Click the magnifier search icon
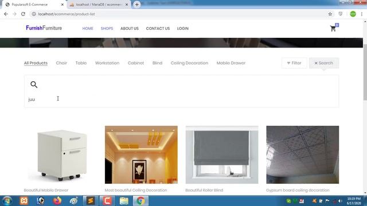 pyautogui.click(x=34, y=84)
